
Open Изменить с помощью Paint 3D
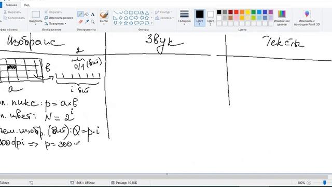tap(307, 18)
